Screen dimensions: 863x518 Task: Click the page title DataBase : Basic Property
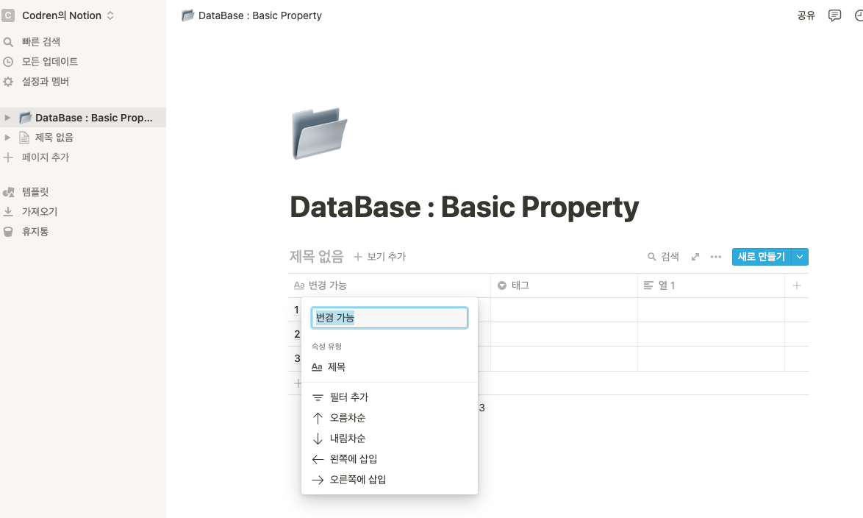click(x=464, y=207)
